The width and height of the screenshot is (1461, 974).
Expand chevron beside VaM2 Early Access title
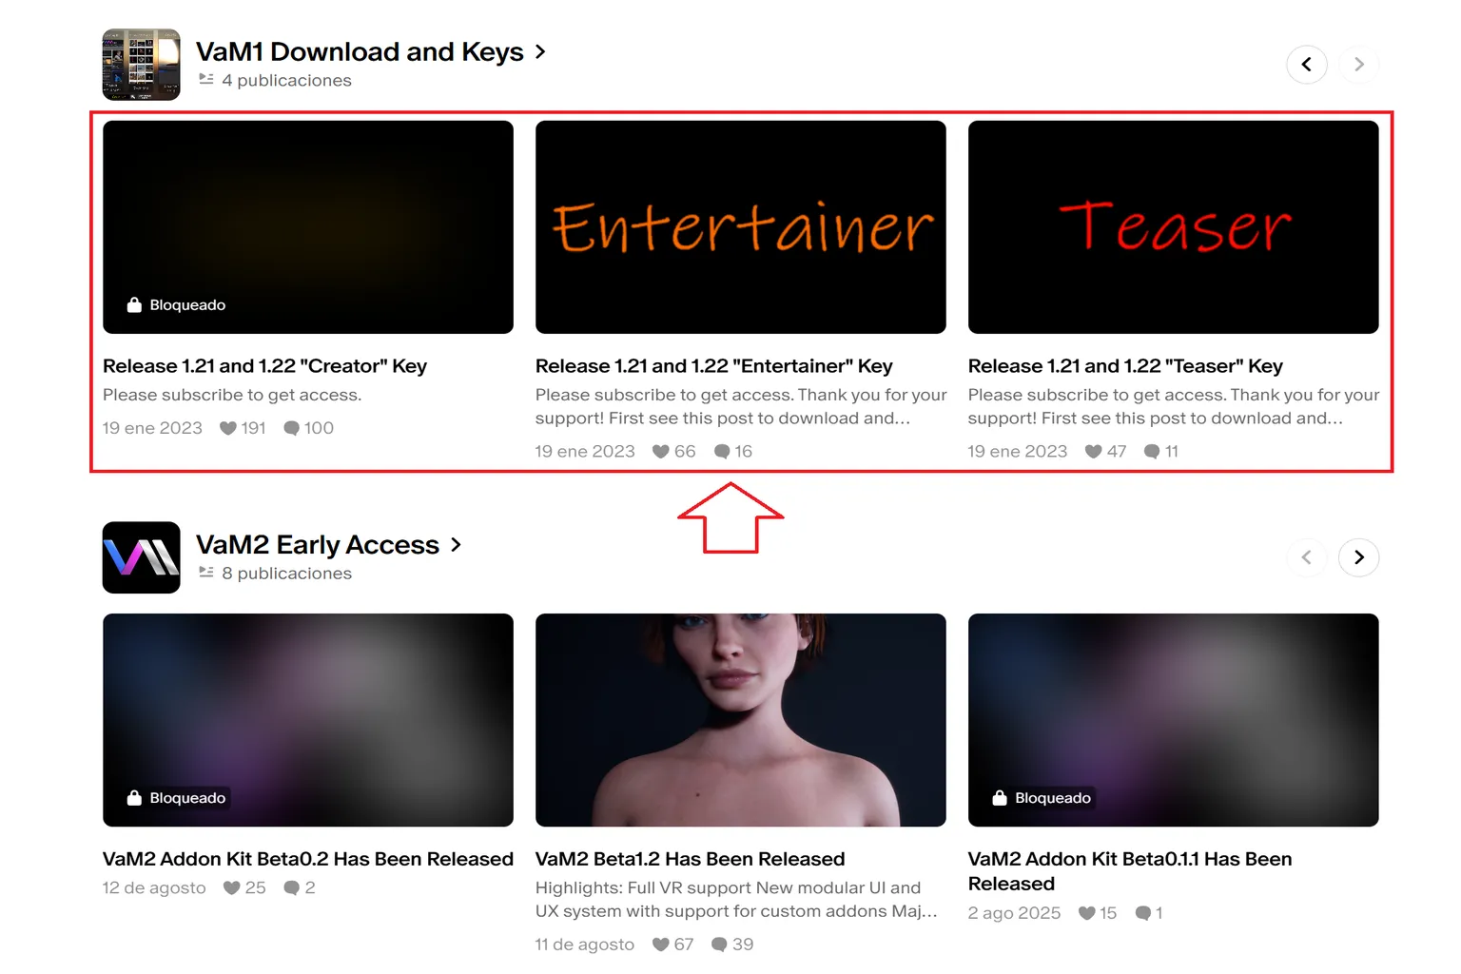pyautogui.click(x=456, y=545)
